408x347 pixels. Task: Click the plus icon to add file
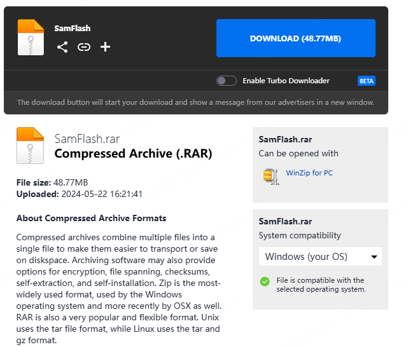point(106,46)
